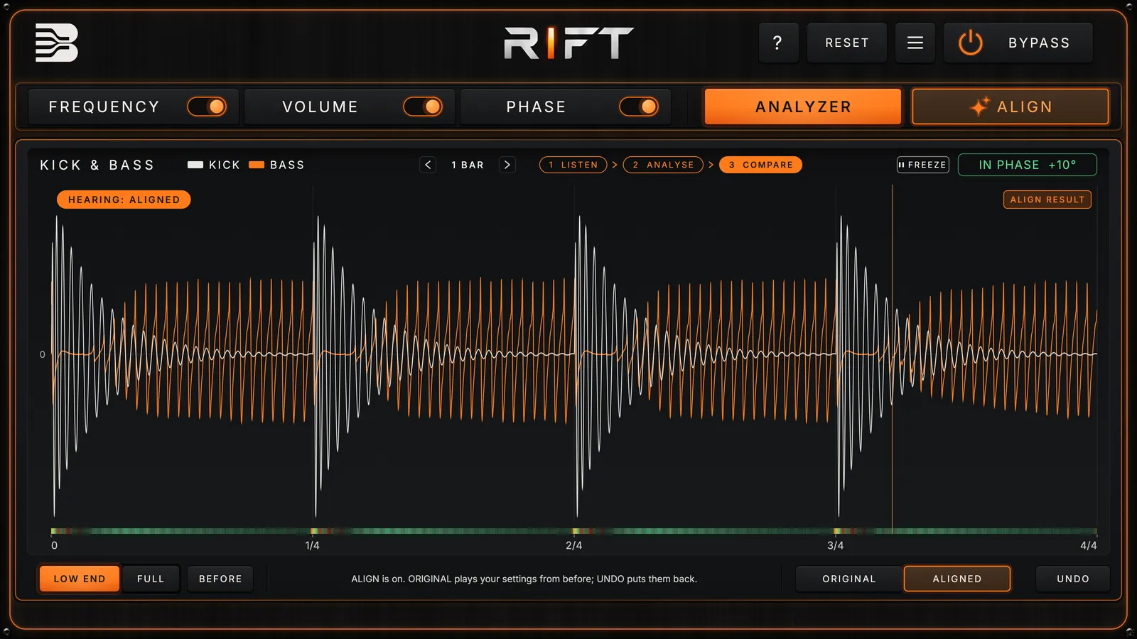Select step 2 Analyse

coord(663,165)
